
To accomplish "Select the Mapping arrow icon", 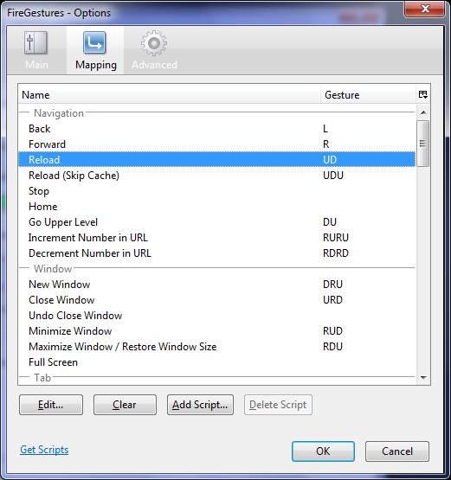I will click(x=94, y=42).
